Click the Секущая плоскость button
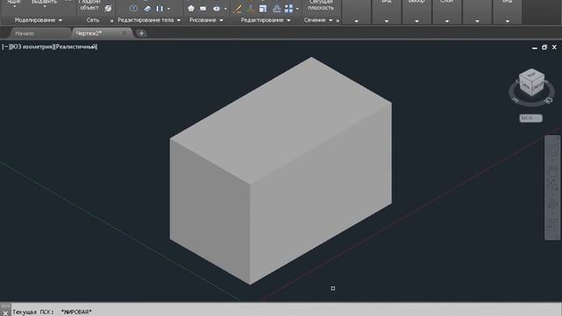Image resolution: width=562 pixels, height=316 pixels. point(321,5)
